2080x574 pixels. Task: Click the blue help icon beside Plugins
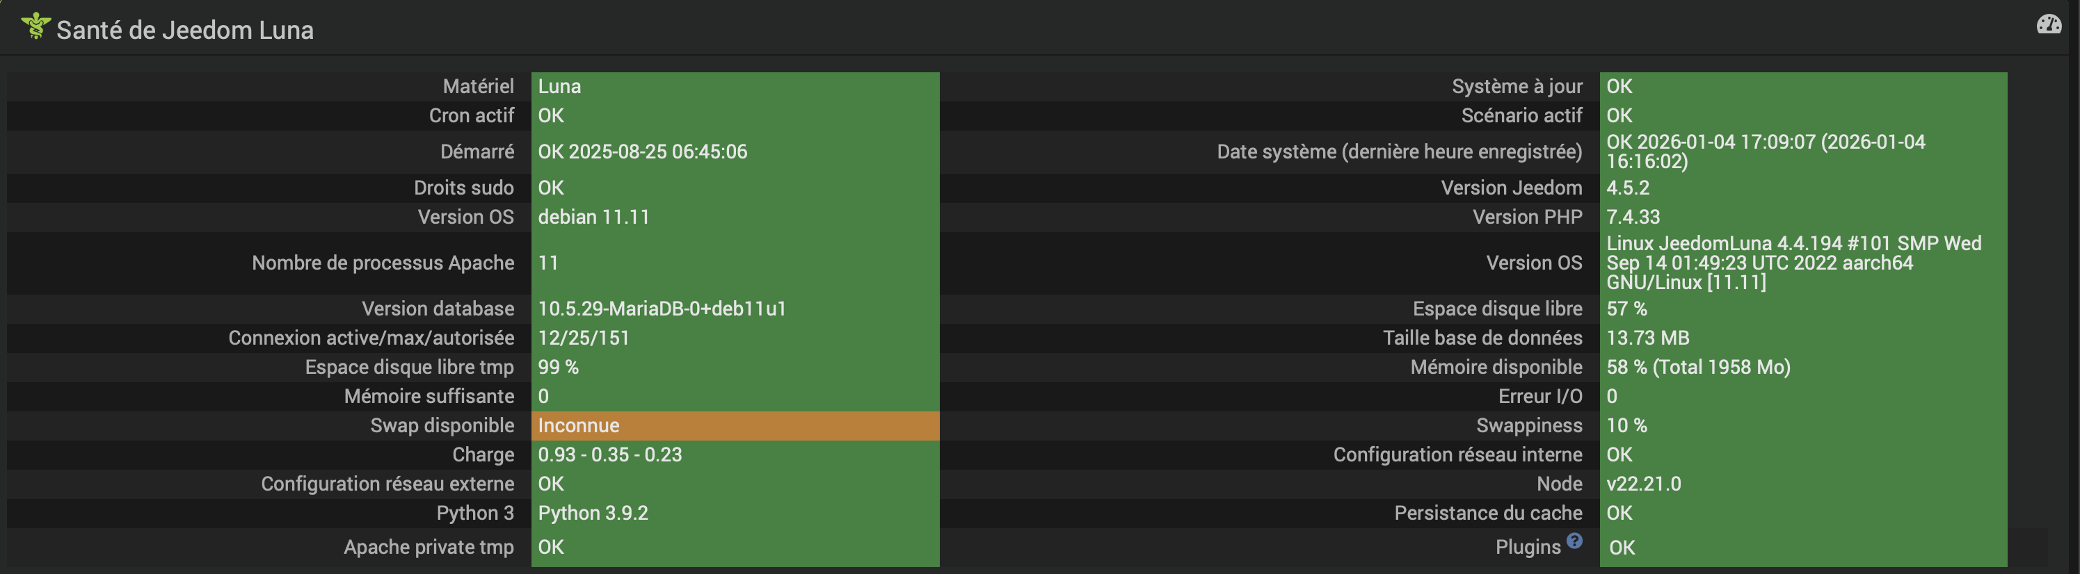[1574, 541]
